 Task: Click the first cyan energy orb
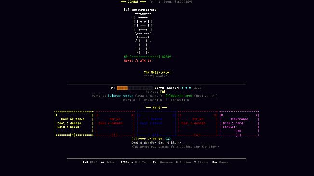pyautogui.click(x=182, y=88)
